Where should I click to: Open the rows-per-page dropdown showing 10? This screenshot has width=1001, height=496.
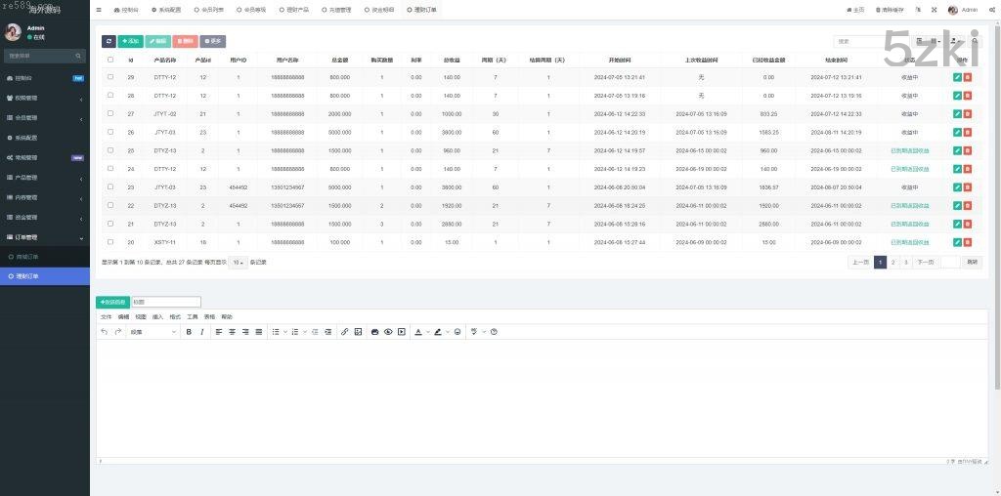[x=238, y=262]
